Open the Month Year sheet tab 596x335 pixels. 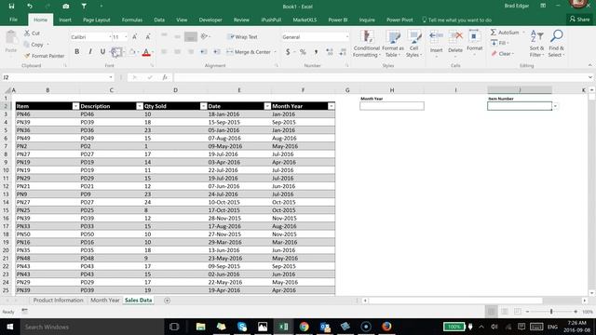105,300
